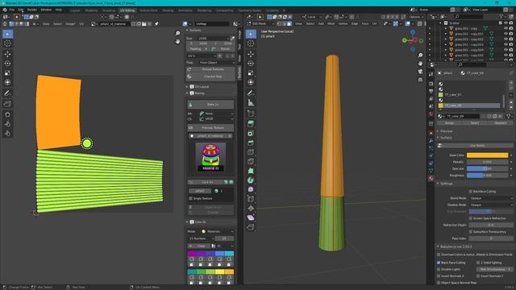The image size is (516, 290).
Task: Open the File menu
Action: [x=12, y=10]
